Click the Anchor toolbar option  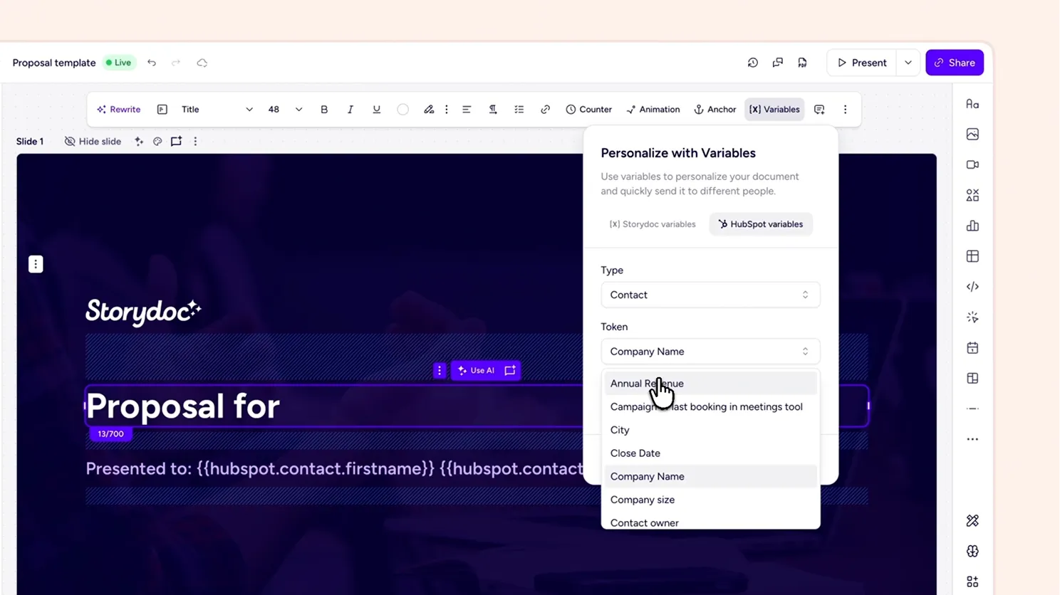[x=715, y=110]
